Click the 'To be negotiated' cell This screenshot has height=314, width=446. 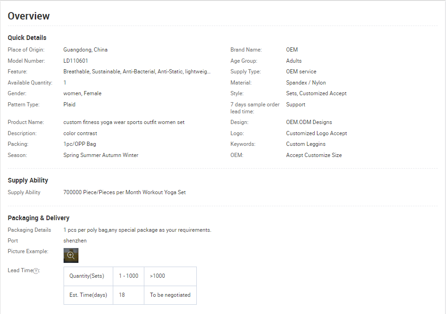click(170, 295)
